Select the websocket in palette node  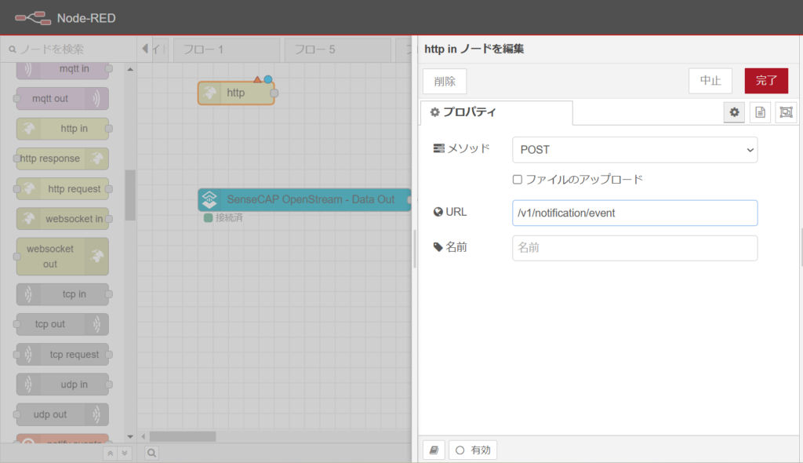coord(63,219)
